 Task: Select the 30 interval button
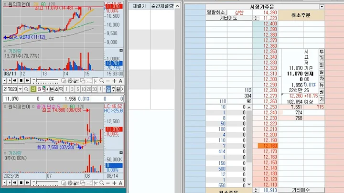(94, 89)
